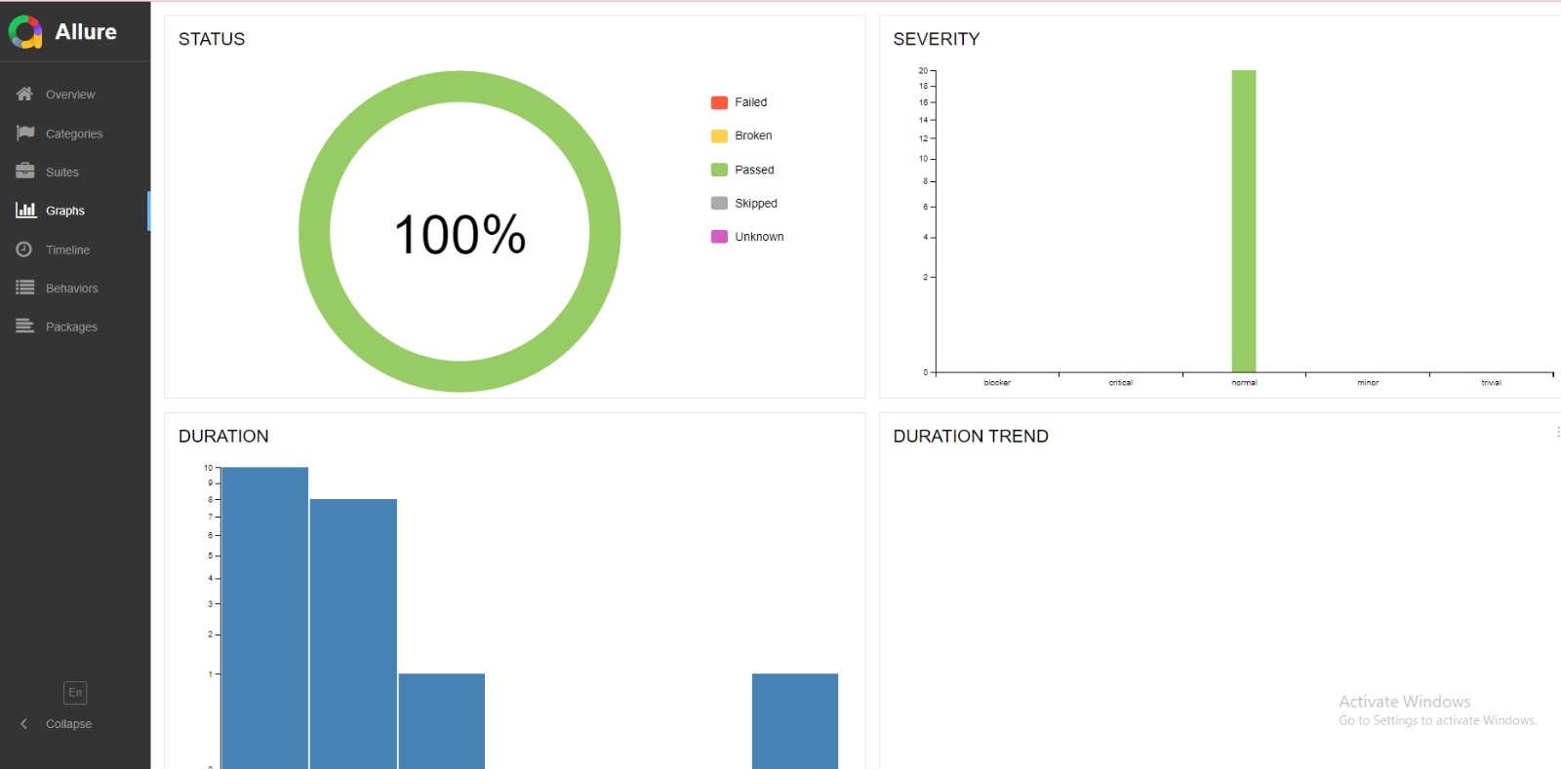
Task: Click the Graphs bar chart icon
Action: (25, 210)
